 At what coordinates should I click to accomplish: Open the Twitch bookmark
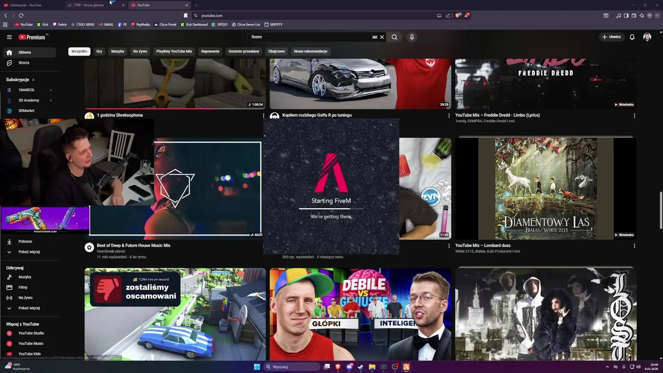click(59, 24)
